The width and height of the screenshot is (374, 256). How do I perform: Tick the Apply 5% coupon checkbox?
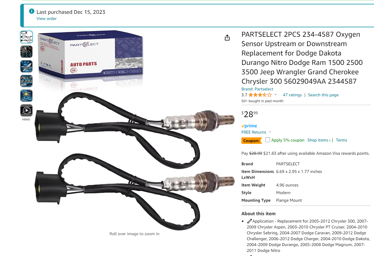click(268, 140)
